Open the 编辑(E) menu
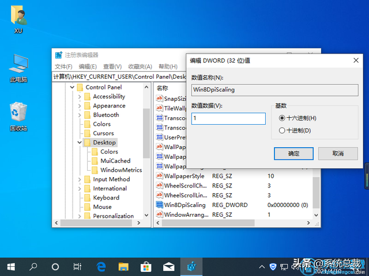 (x=88, y=67)
